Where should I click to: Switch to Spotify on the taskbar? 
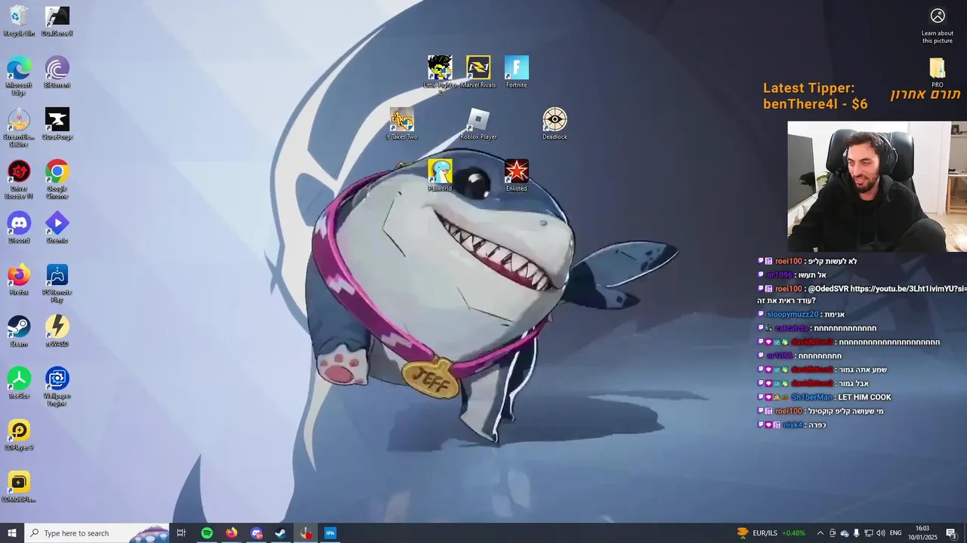tap(207, 533)
